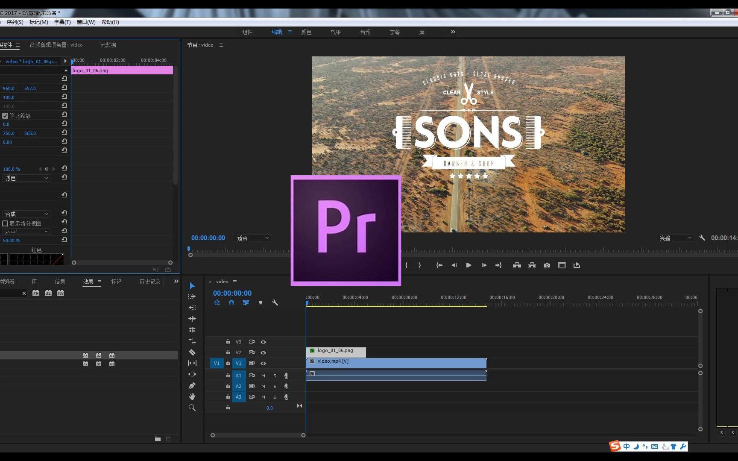Open the Help menu
The width and height of the screenshot is (738, 461).
(x=110, y=22)
